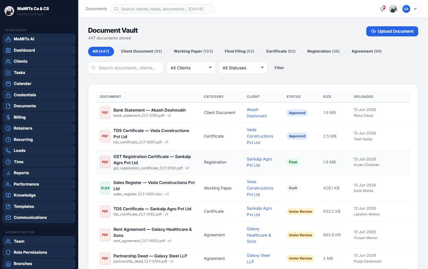The image size is (428, 269).
Task: Click the Performance user icon
Action: tap(8, 184)
